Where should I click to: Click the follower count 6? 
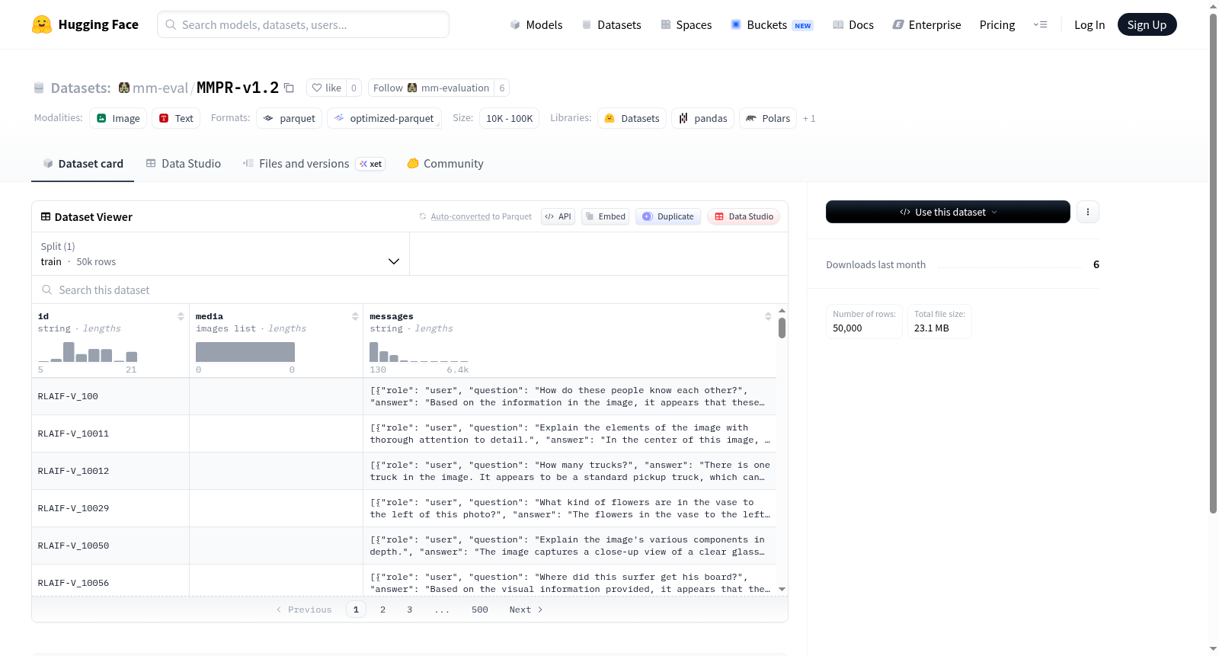tap(502, 88)
